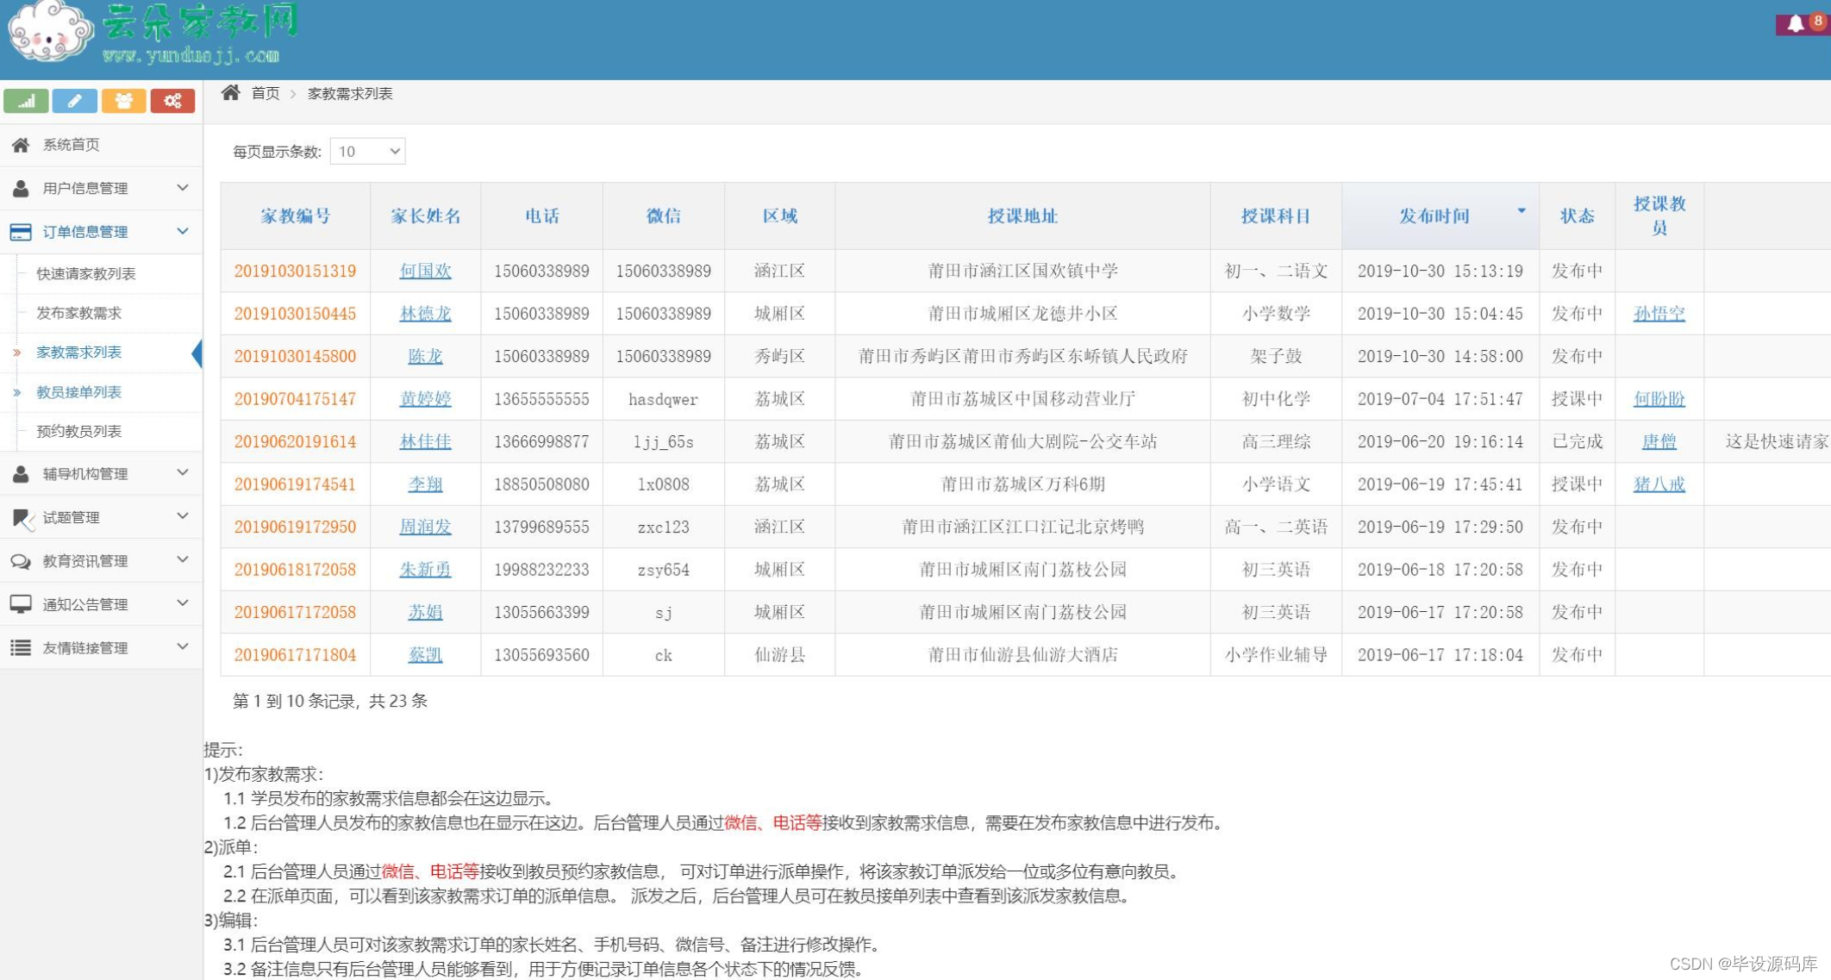
Task: Open parent link 何国欢
Action: (x=426, y=271)
